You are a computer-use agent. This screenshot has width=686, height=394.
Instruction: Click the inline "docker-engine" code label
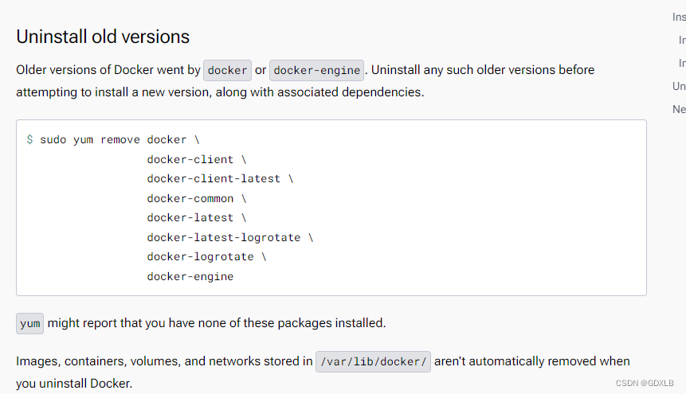[x=317, y=70]
